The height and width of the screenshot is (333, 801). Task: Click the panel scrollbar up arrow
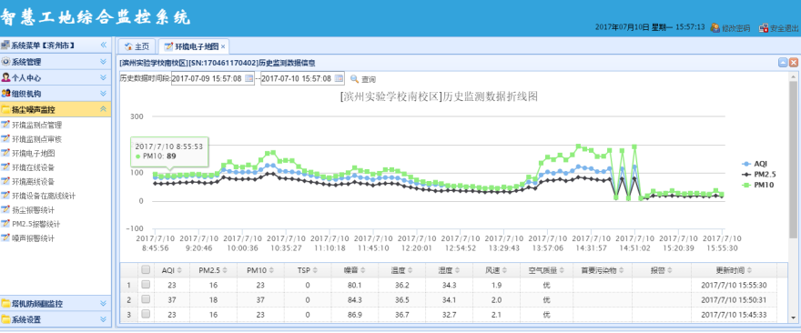click(x=793, y=76)
